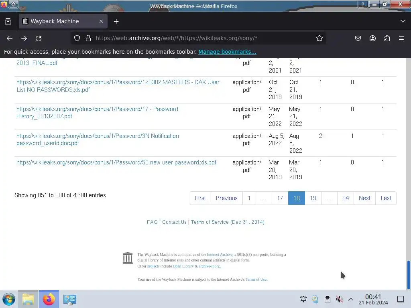The height and width of the screenshot is (308, 411).
Task: Select the Wayback Machine tab
Action: pos(63,21)
